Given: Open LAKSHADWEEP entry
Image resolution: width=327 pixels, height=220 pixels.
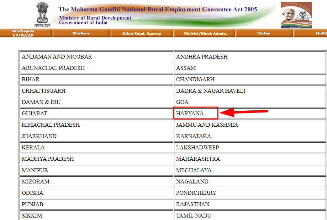Looking at the screenshot, I should tap(197, 148).
